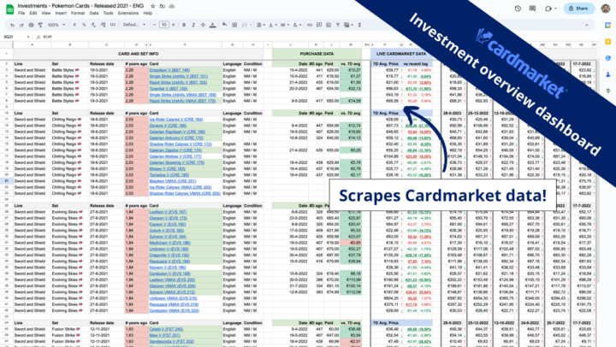
Task: Collapse the toolbar with the chevron
Action: tap(587, 25)
